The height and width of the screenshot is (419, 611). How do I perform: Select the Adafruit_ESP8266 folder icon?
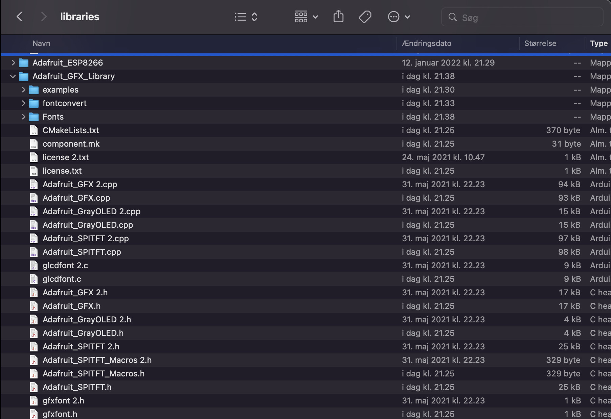[24, 63]
